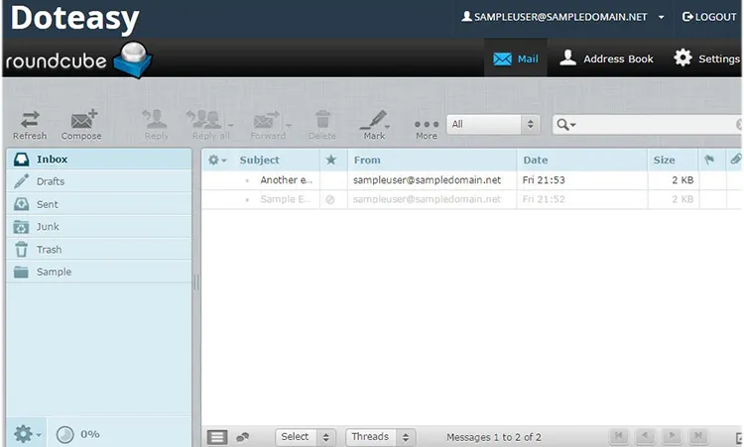Switch to list view icon
744x447 pixels.
tap(217, 437)
